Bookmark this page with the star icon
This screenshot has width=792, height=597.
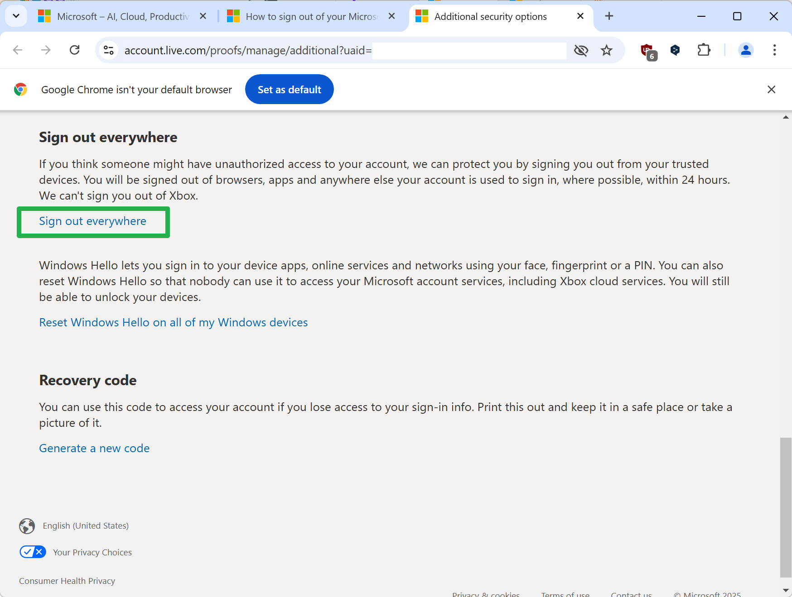(607, 50)
